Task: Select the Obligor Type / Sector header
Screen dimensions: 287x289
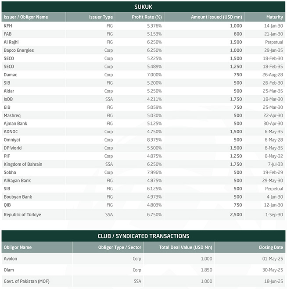Action: [x=108, y=247]
